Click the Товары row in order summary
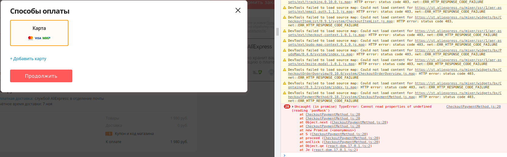This screenshot has height=157, width=507. click(147, 118)
